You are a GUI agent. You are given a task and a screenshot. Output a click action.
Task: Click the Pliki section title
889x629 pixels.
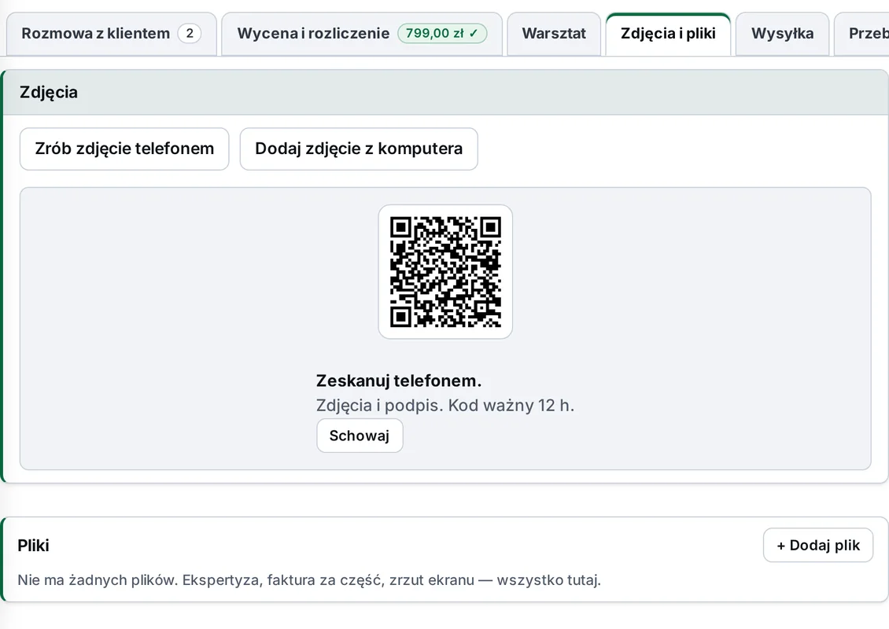click(34, 546)
